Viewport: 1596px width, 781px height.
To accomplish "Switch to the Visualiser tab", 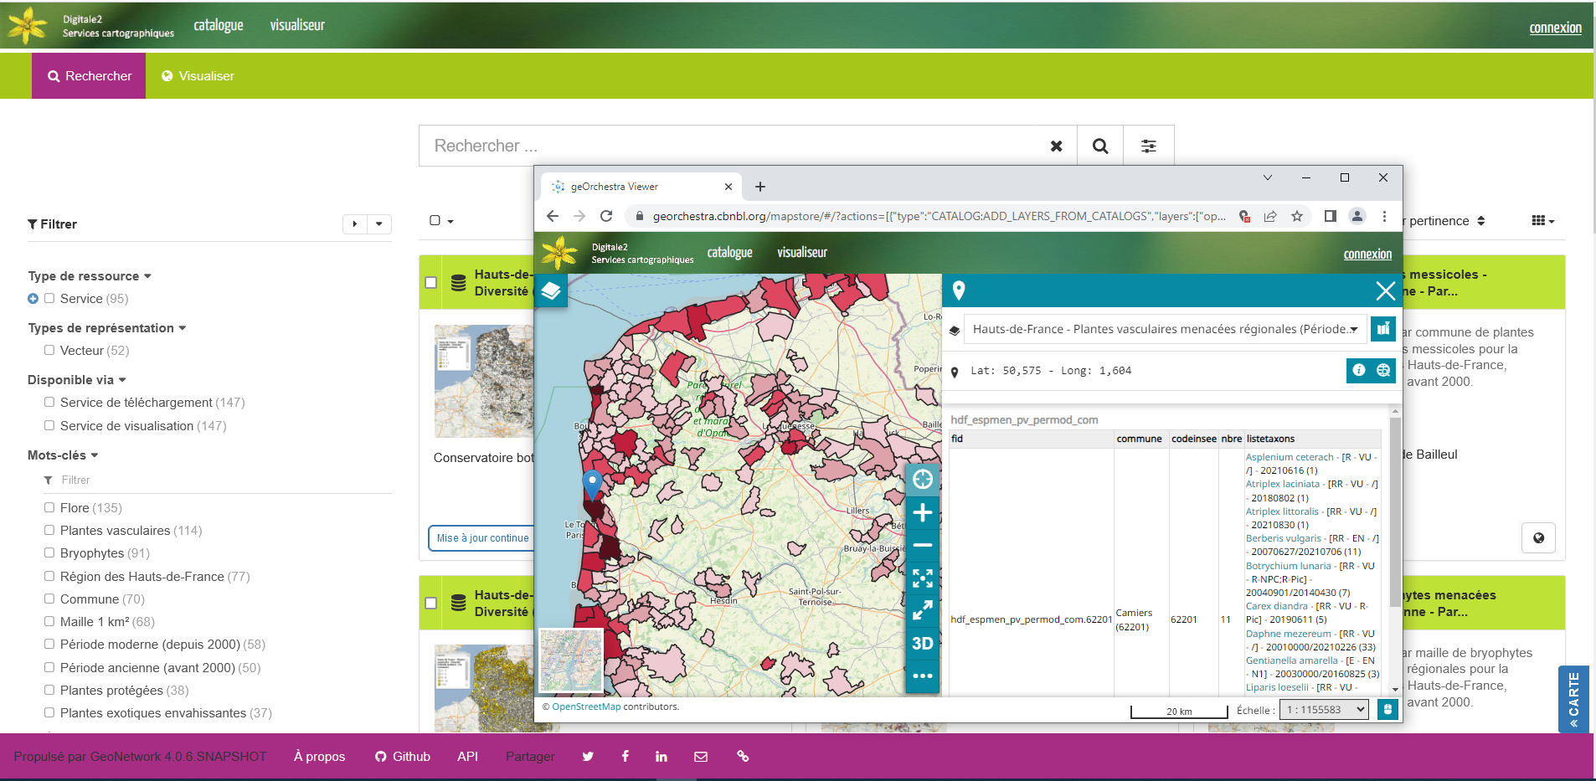I will pos(198,75).
